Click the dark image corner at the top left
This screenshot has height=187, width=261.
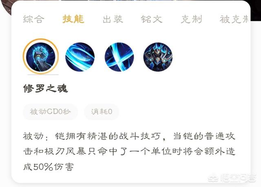[6, 6]
